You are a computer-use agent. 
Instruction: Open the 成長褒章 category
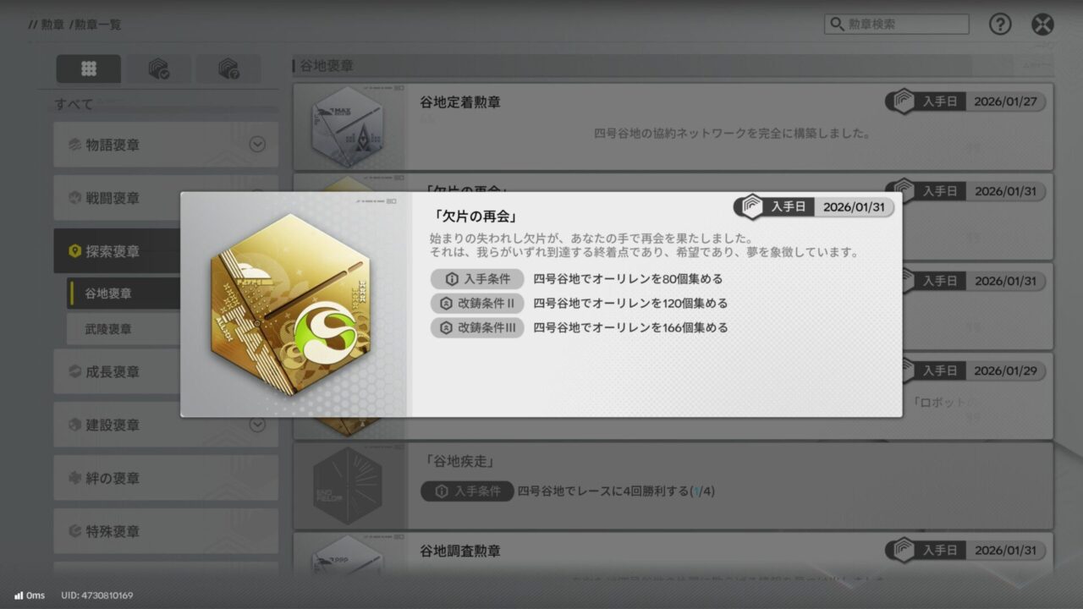tap(166, 371)
